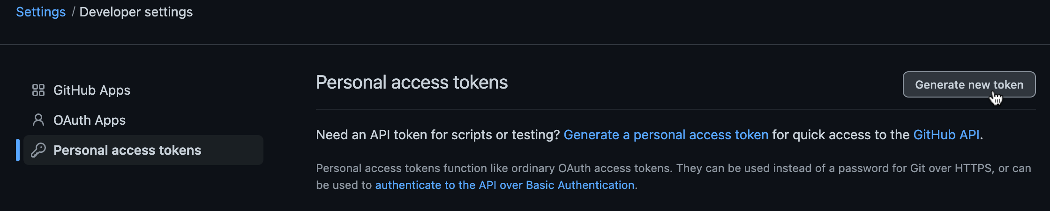Open the Settings breadcrumb link
The height and width of the screenshot is (211, 1050).
(x=41, y=12)
